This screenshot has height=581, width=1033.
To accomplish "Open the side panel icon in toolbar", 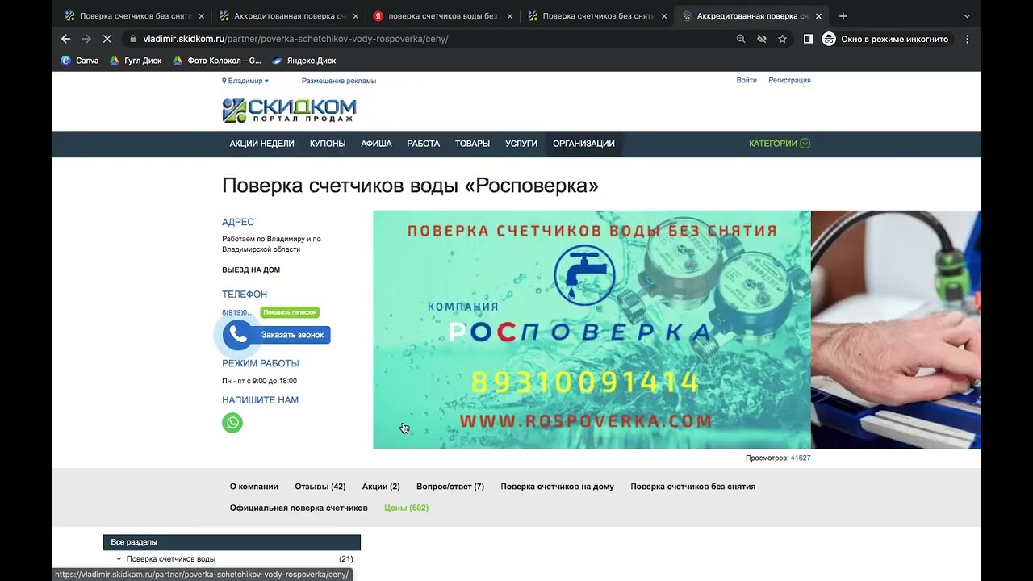I will [808, 39].
